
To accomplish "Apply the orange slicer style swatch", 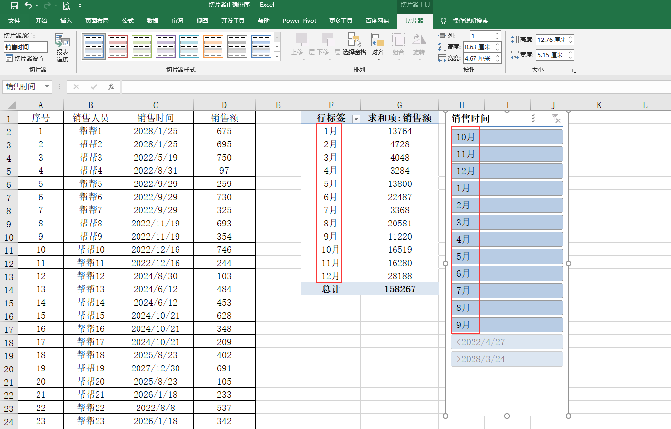I will (213, 46).
